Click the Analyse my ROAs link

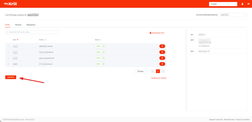click(159, 78)
